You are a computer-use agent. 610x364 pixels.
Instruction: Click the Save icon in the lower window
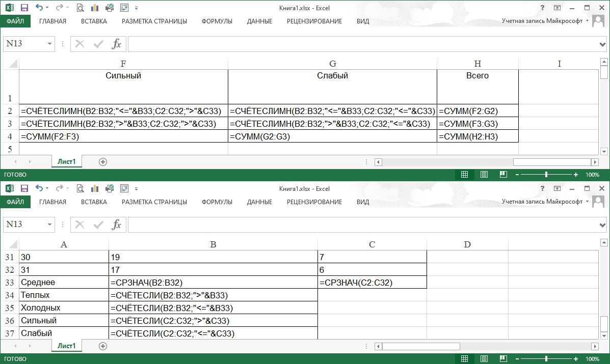(24, 188)
